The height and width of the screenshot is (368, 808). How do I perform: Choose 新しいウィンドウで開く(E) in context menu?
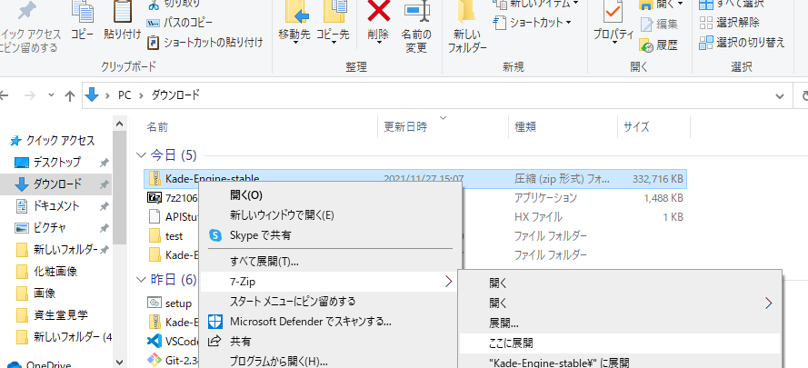(x=330, y=215)
